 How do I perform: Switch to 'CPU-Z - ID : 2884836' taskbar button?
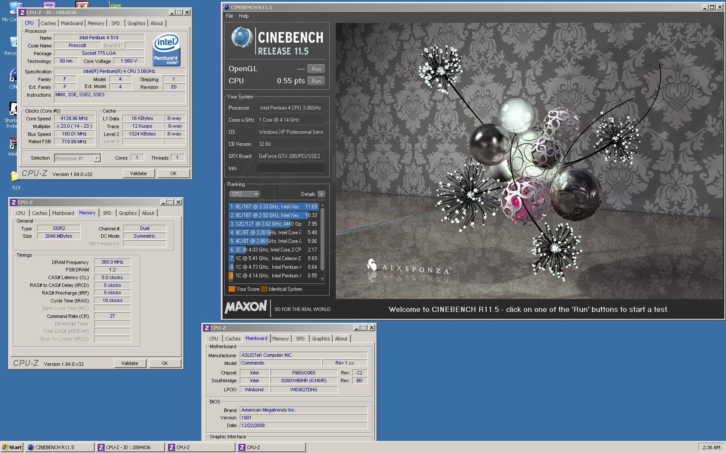(x=130, y=447)
